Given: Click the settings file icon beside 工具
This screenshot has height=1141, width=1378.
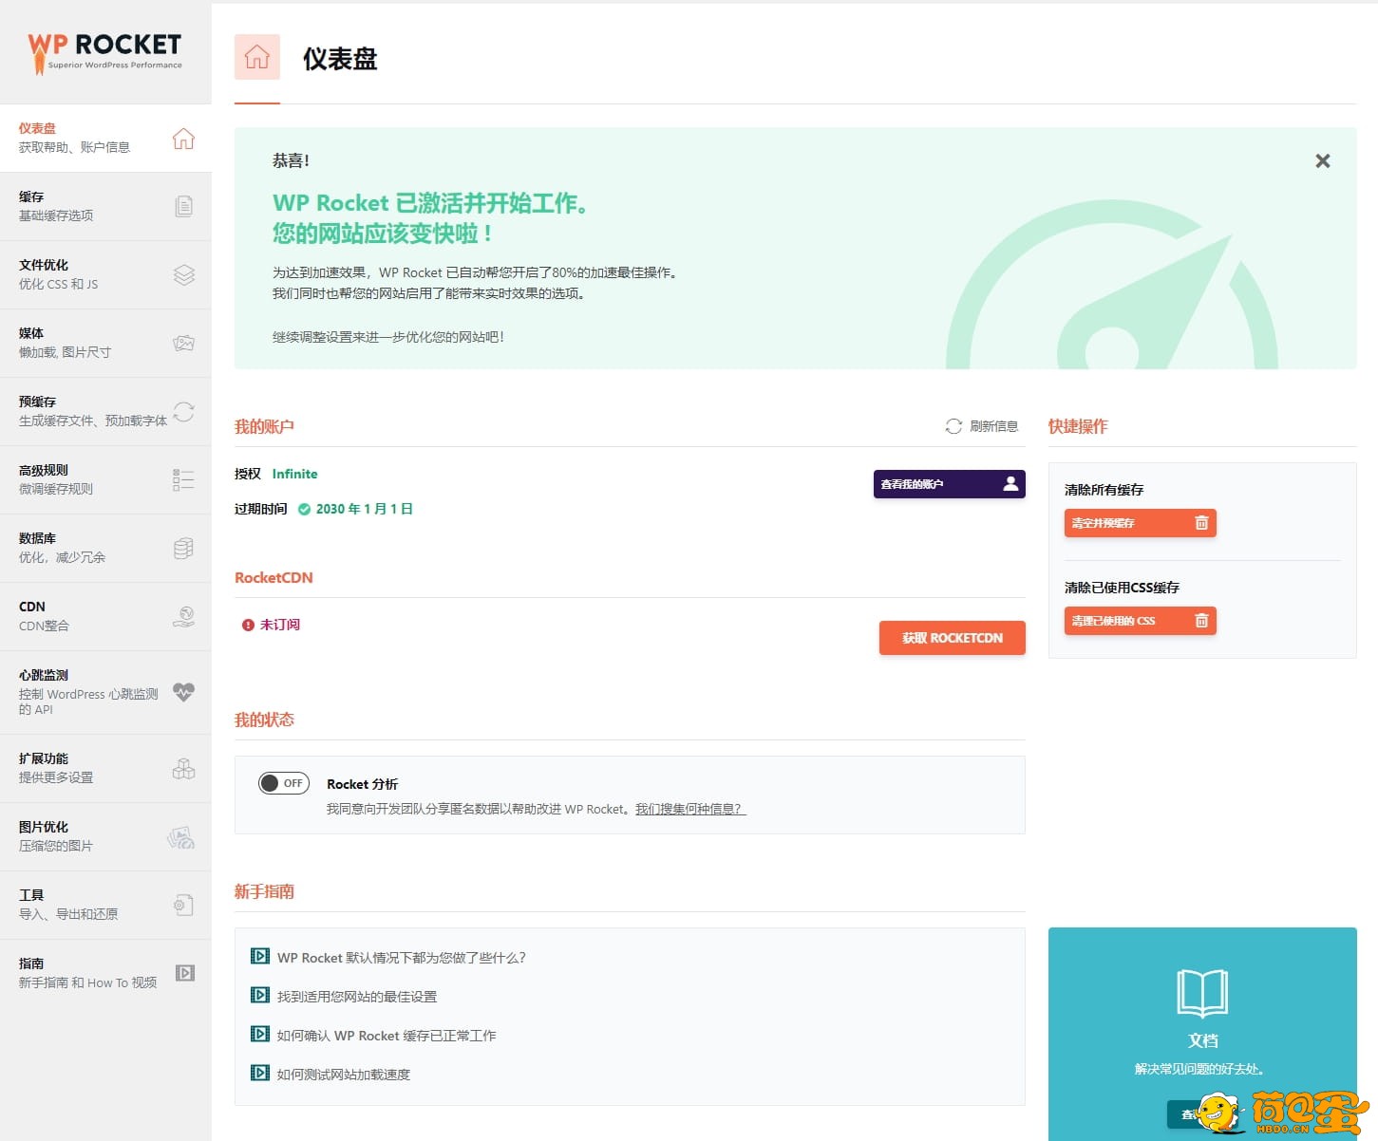Looking at the screenshot, I should coord(184,905).
